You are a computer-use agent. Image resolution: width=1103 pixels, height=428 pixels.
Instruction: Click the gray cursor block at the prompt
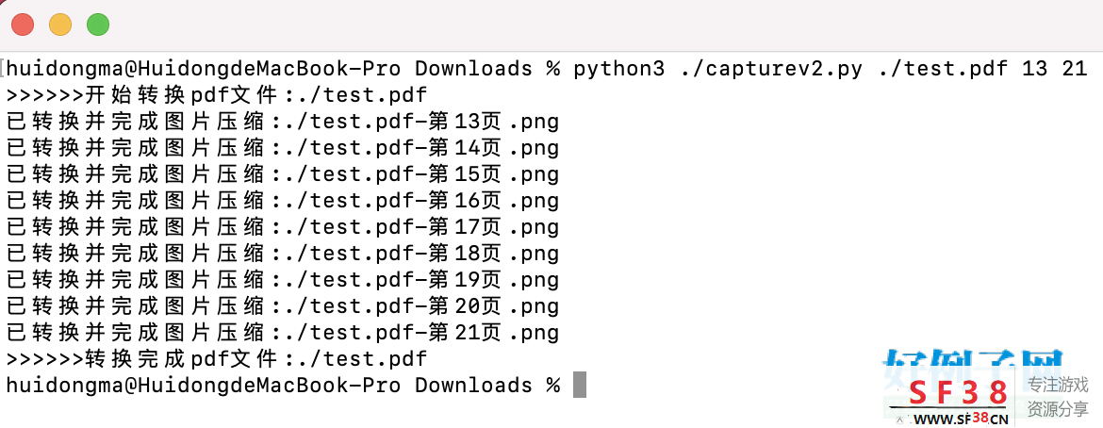pos(580,385)
